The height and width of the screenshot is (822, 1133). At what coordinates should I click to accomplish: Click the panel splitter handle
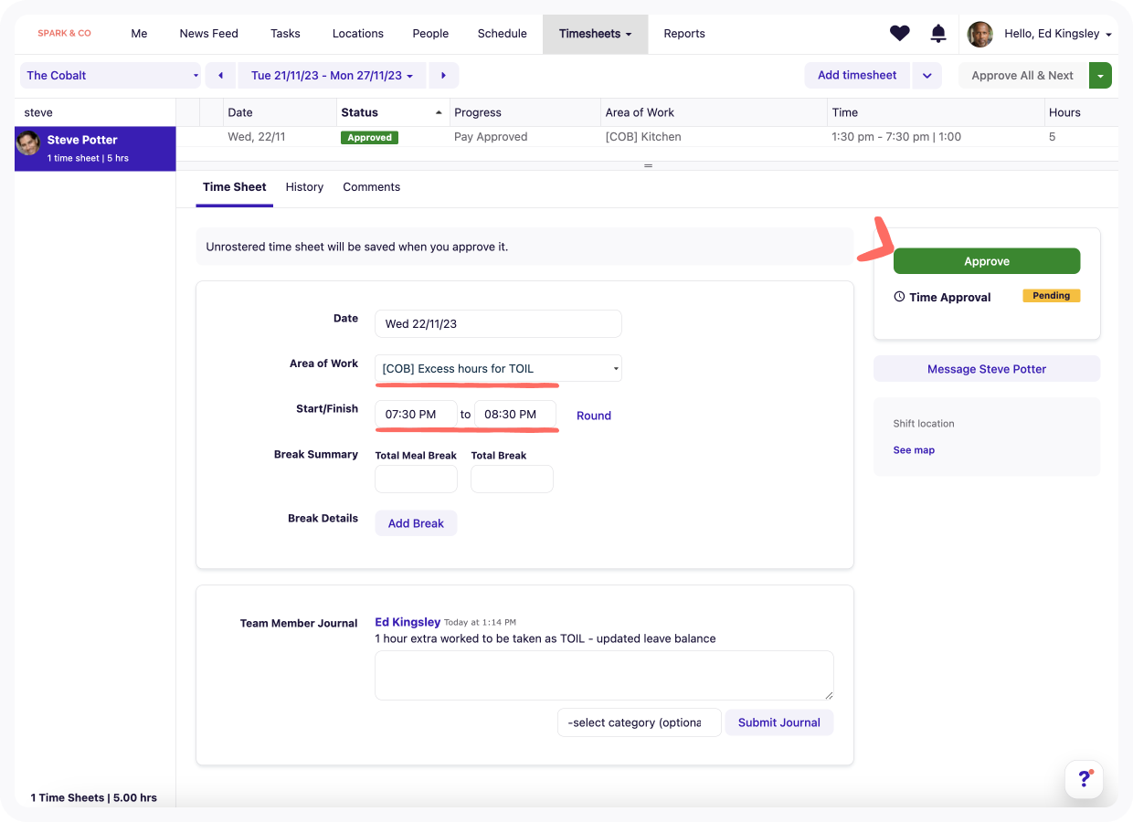tap(648, 165)
